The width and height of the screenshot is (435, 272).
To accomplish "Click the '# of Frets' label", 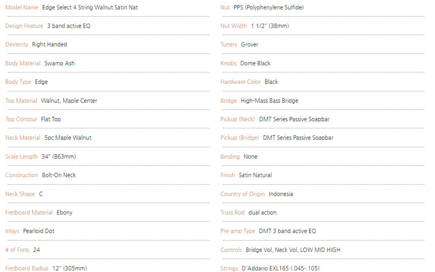I will click(x=17, y=250).
